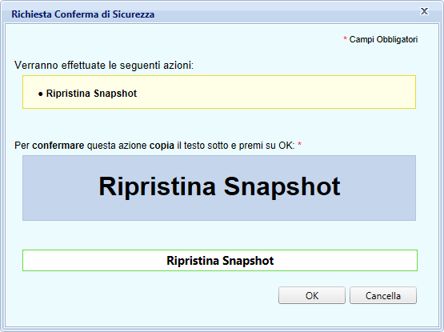Click the OK: word in instruction line
Image resolution: width=444 pixels, height=332 pixels.
pos(286,146)
